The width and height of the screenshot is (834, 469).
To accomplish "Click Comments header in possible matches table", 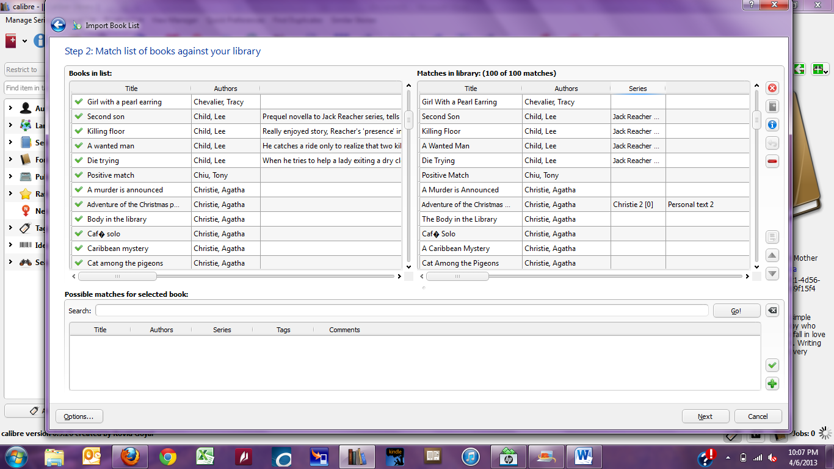I will click(344, 330).
